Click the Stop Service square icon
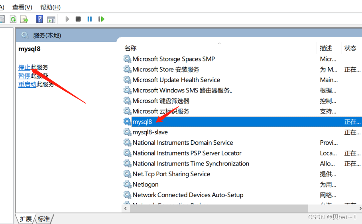This screenshot has height=224, width=362. (x=78, y=19)
